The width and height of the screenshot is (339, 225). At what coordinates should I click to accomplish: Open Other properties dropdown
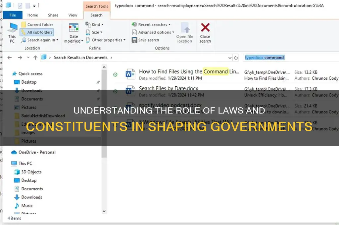106,40
